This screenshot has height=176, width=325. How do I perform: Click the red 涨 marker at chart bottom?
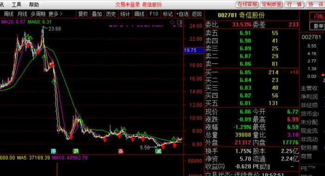click(121, 151)
